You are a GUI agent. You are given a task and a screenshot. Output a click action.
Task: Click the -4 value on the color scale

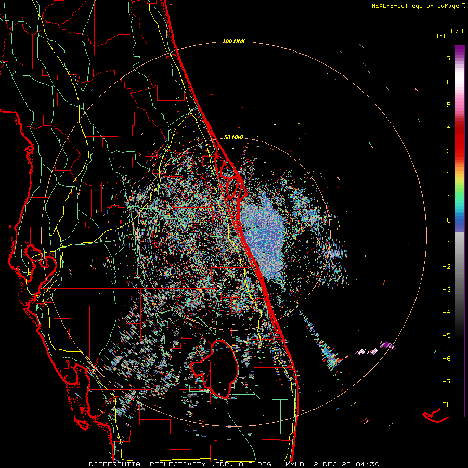[447, 313]
